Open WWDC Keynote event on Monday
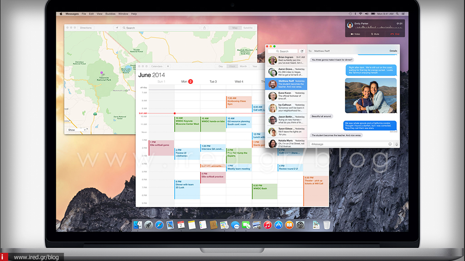Image resolution: width=465 pixels, height=261 pixels. 187,124
